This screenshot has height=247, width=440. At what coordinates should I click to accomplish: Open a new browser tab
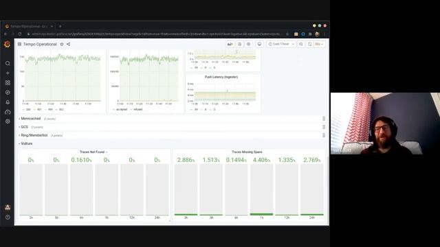[x=60, y=26]
